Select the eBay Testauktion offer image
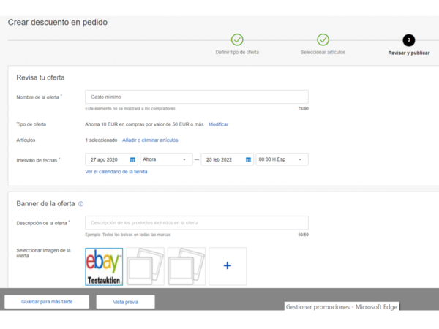Image resolution: width=439 pixels, height=329 pixels. [104, 267]
